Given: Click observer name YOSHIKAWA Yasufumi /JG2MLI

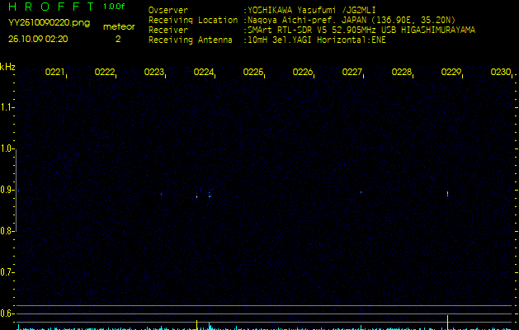Looking at the screenshot, I should click(x=312, y=10).
